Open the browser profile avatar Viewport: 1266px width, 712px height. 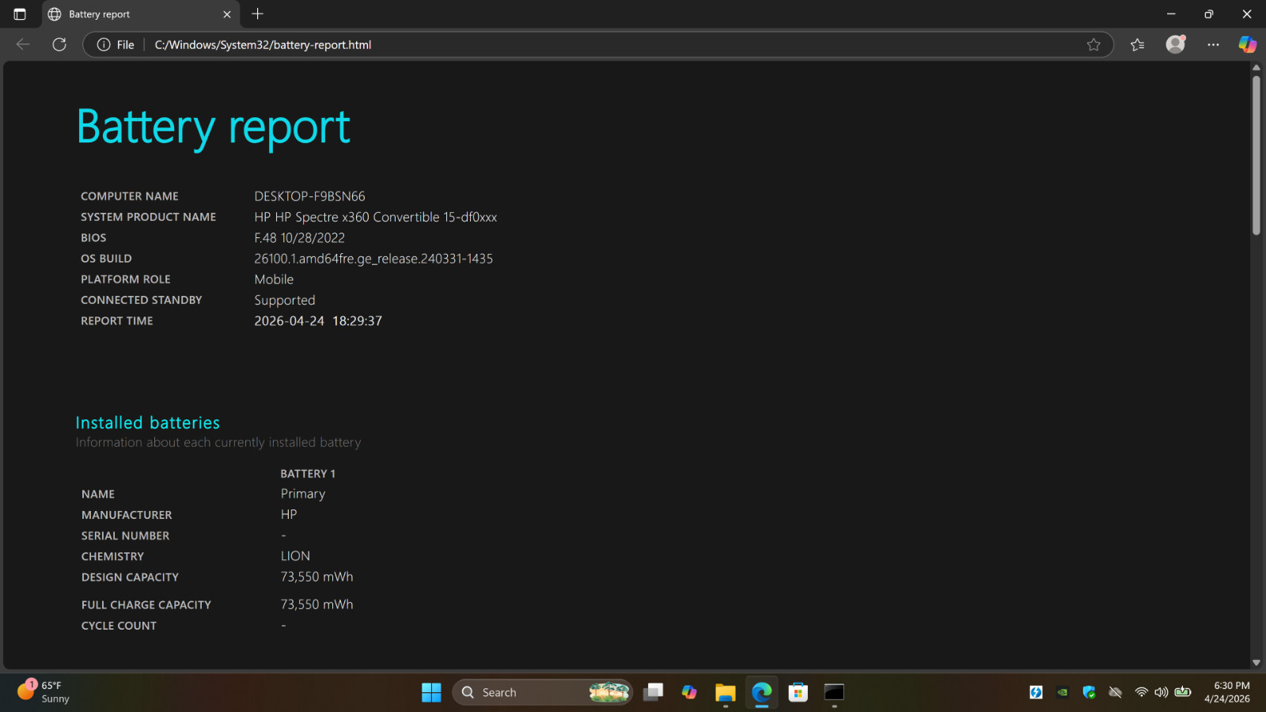pos(1176,44)
